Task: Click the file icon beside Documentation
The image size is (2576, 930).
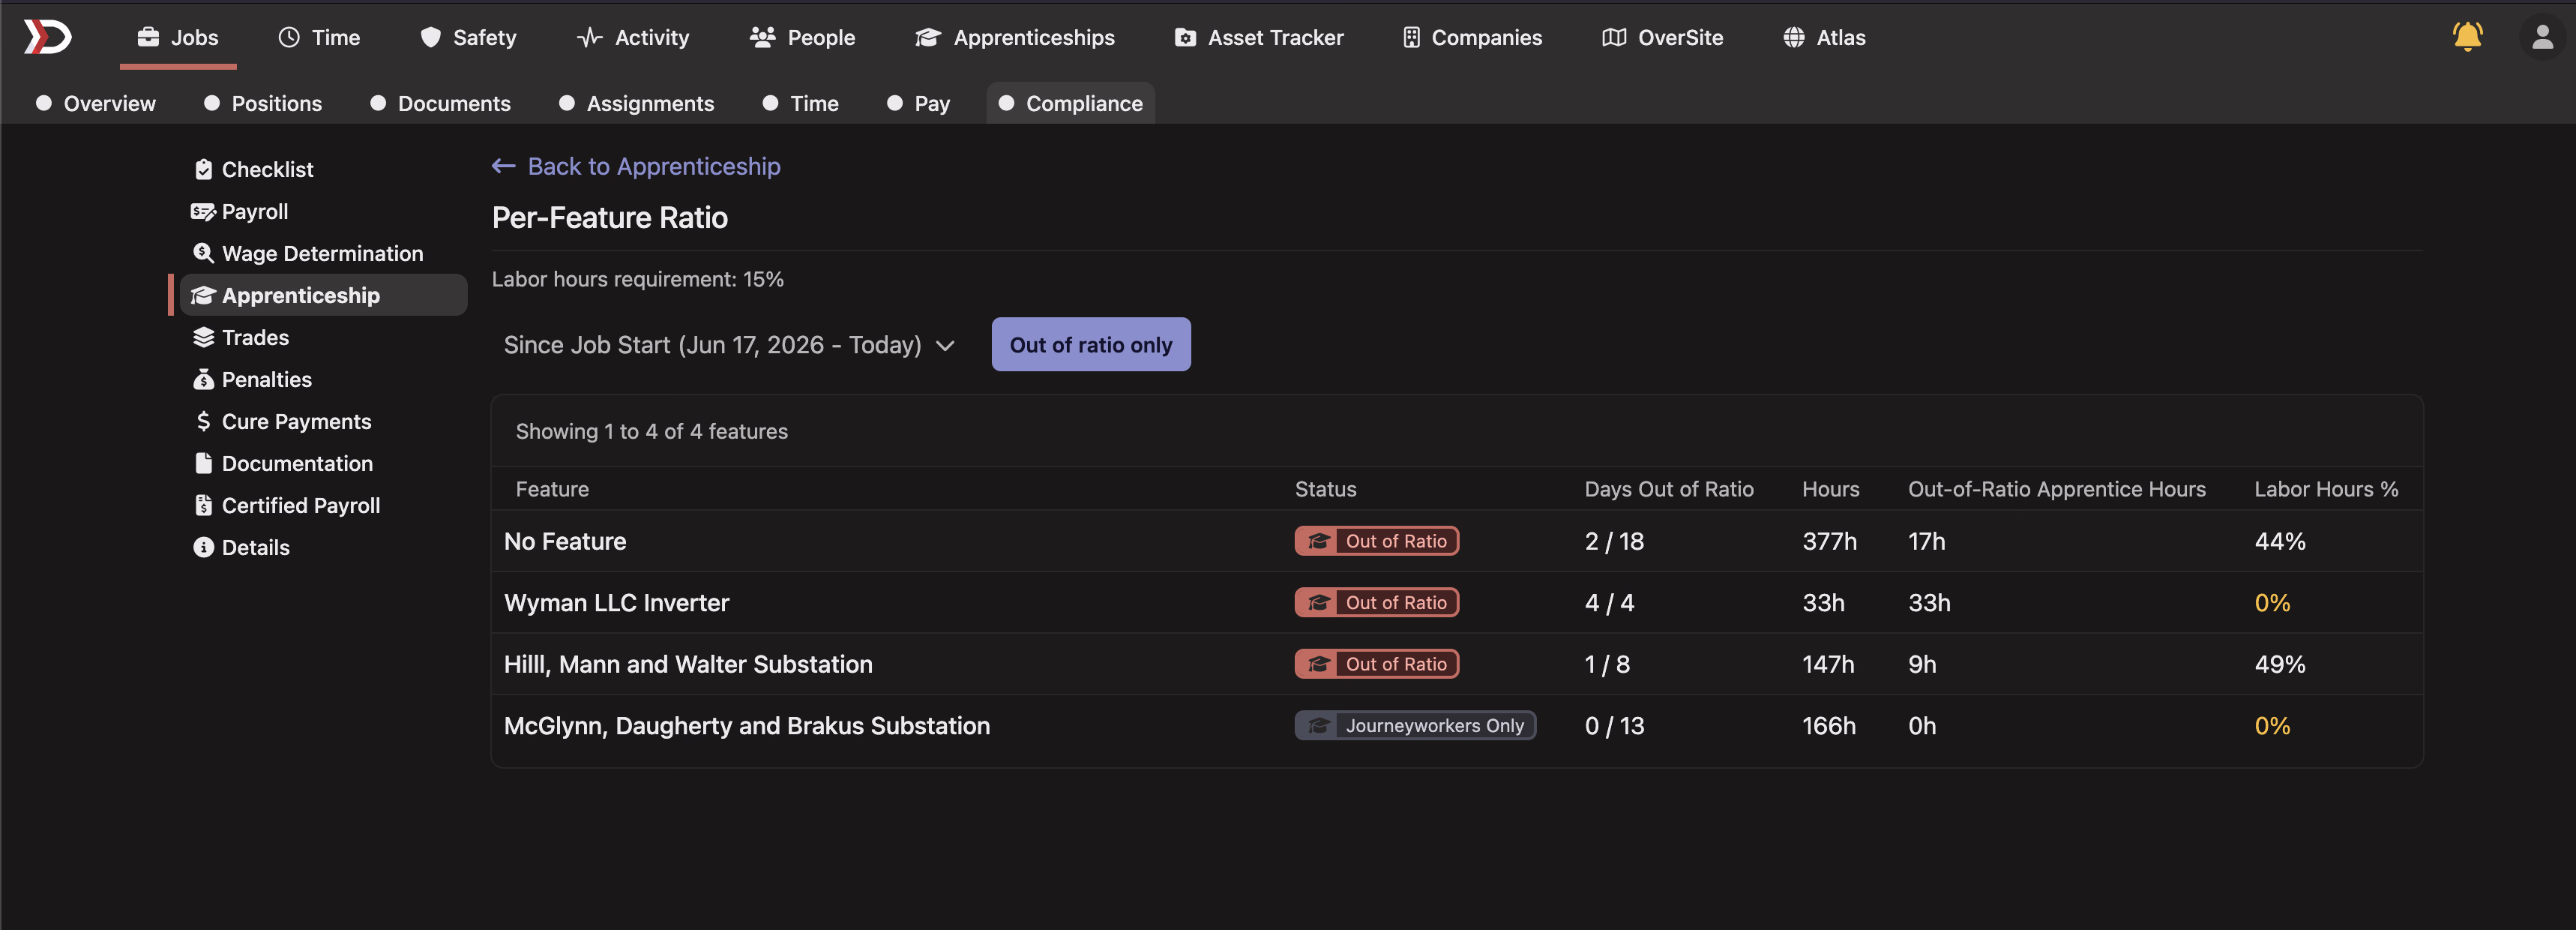Action: 203,463
